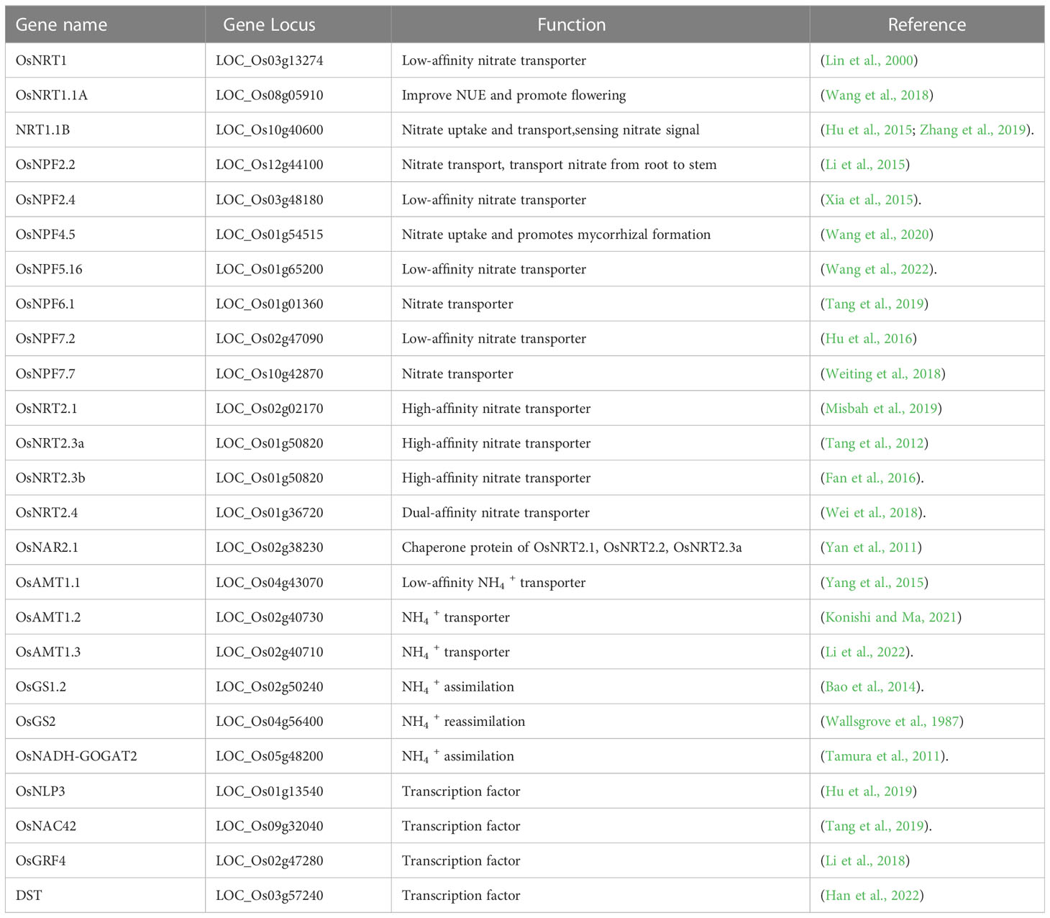Click locus LOC_Os04g43070
Screen dimensions: 1050x918
(x=270, y=583)
